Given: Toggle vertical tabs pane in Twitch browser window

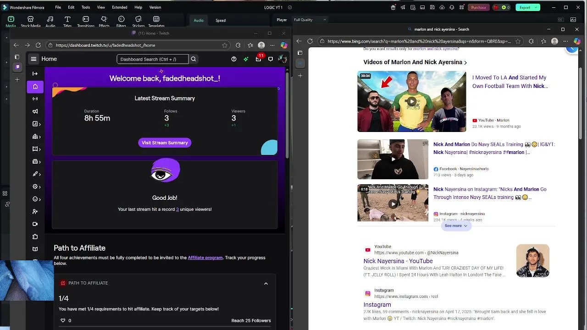Looking at the screenshot, I should (x=17, y=57).
